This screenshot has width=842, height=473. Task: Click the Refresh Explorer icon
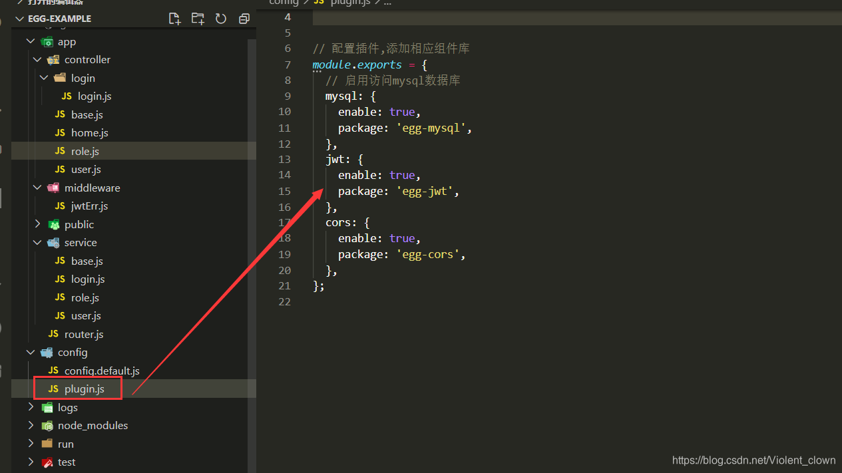220,19
